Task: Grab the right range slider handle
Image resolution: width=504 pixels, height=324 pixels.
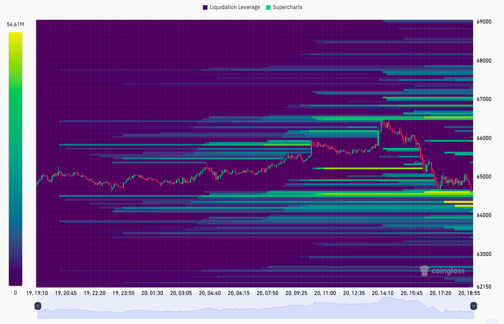Action: pyautogui.click(x=474, y=306)
